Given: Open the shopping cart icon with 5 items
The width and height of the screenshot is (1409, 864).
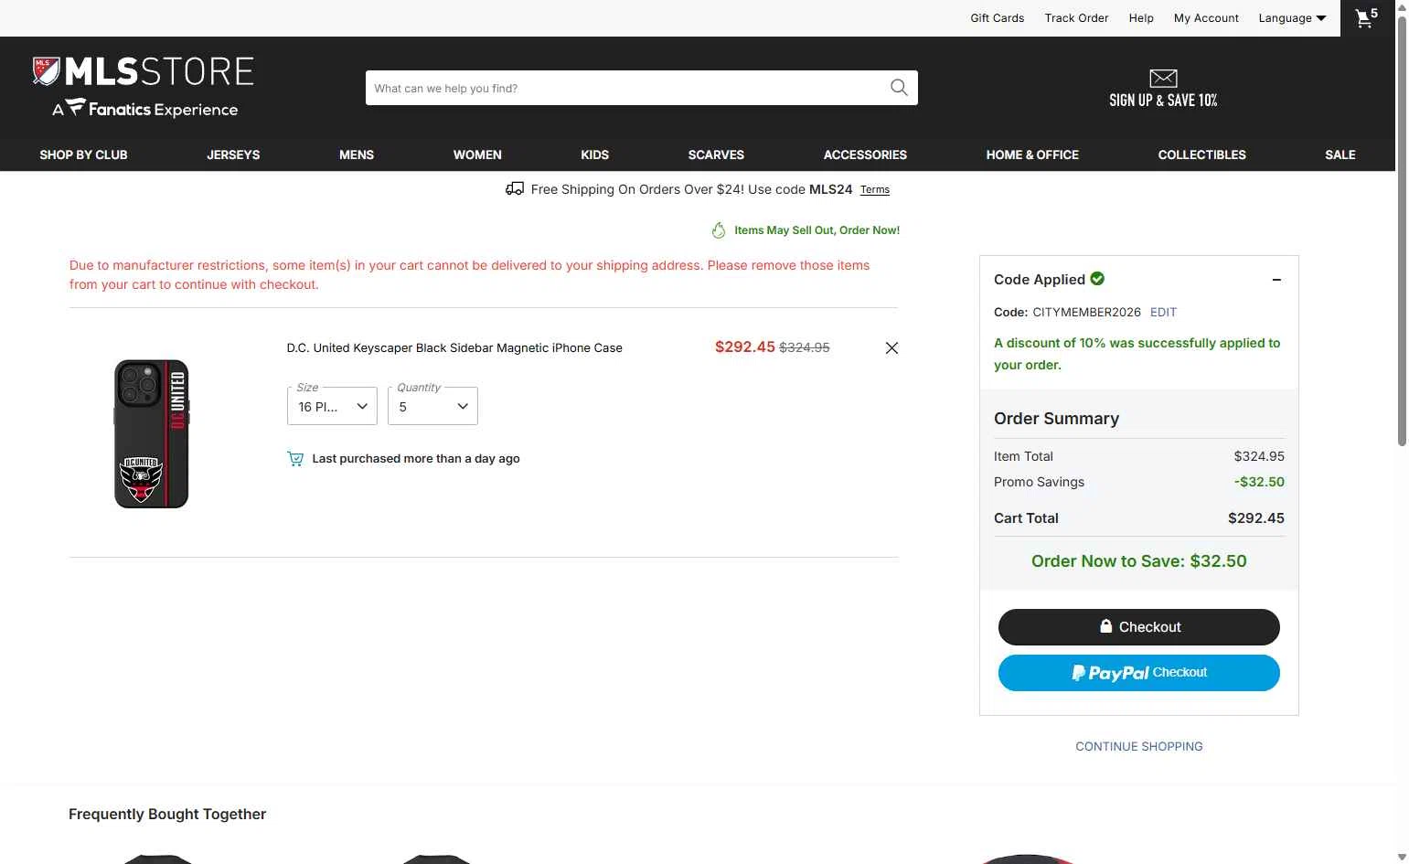Looking at the screenshot, I should click(x=1367, y=18).
